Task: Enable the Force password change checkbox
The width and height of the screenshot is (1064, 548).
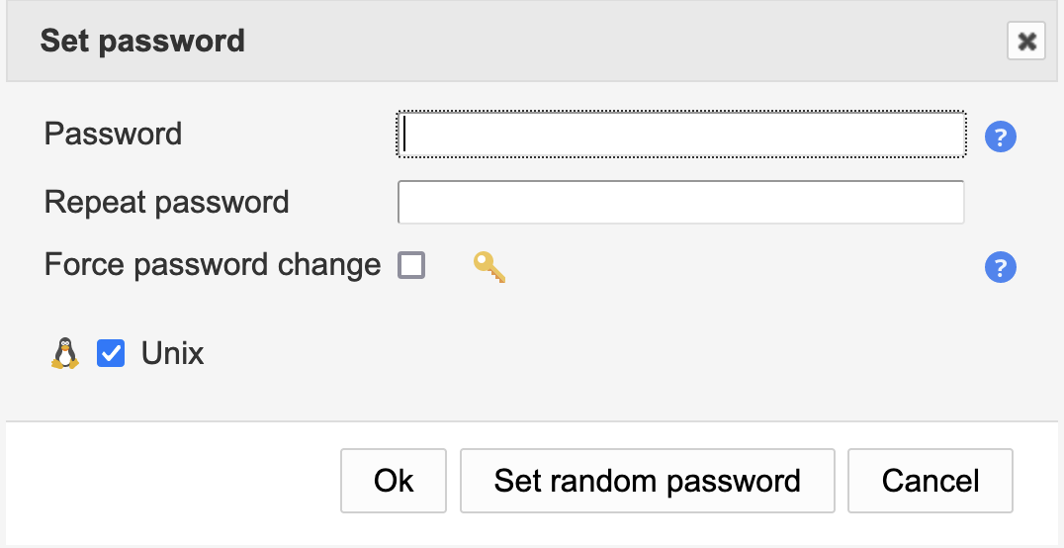Action: click(411, 265)
